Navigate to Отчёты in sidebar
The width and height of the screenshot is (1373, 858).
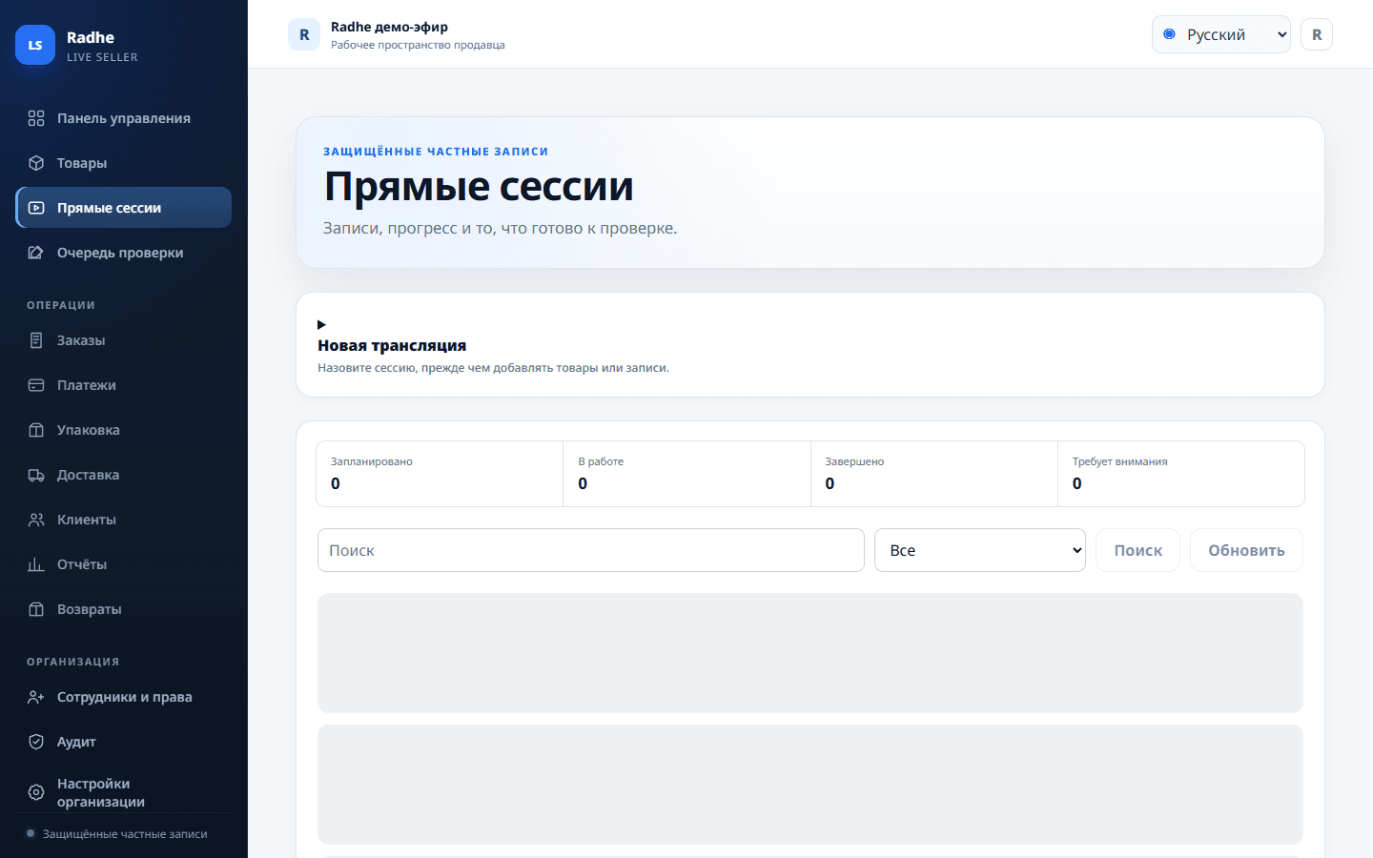123,564
